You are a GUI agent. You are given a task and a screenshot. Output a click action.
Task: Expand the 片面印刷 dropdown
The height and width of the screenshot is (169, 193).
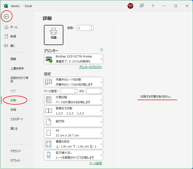coord(73,100)
